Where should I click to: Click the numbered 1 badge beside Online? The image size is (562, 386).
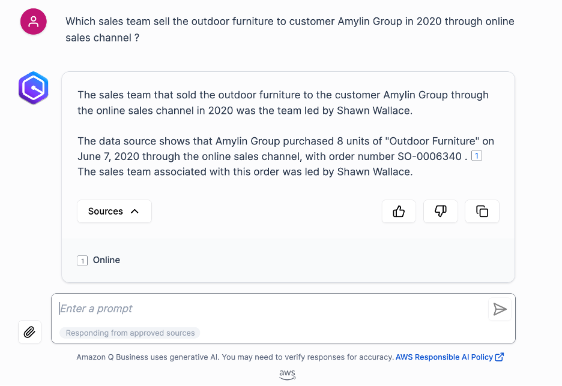(x=83, y=261)
